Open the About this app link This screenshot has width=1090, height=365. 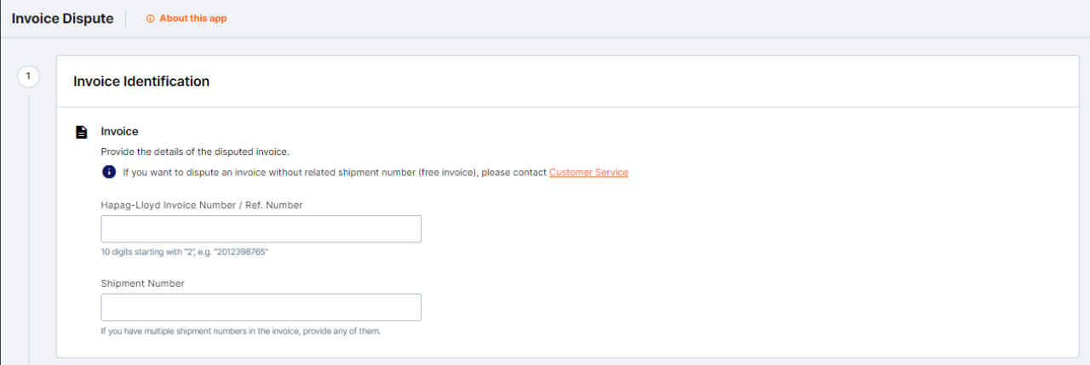192,19
